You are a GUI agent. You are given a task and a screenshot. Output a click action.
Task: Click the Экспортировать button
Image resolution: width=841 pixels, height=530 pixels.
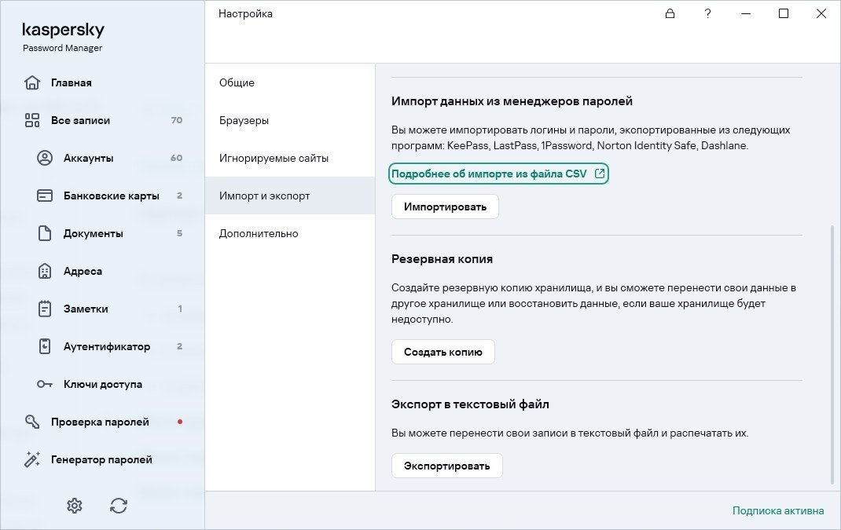pos(446,466)
